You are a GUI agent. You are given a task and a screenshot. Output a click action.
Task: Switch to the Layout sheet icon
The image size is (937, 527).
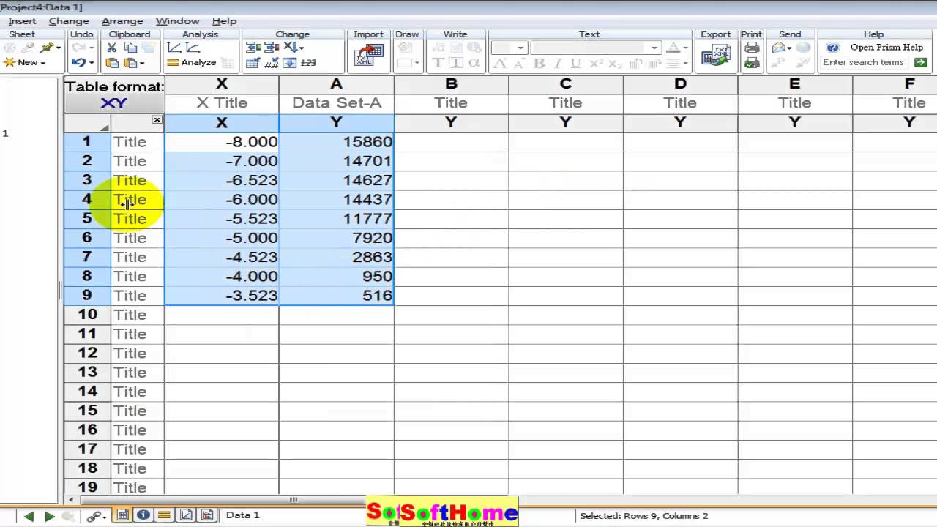click(206, 515)
